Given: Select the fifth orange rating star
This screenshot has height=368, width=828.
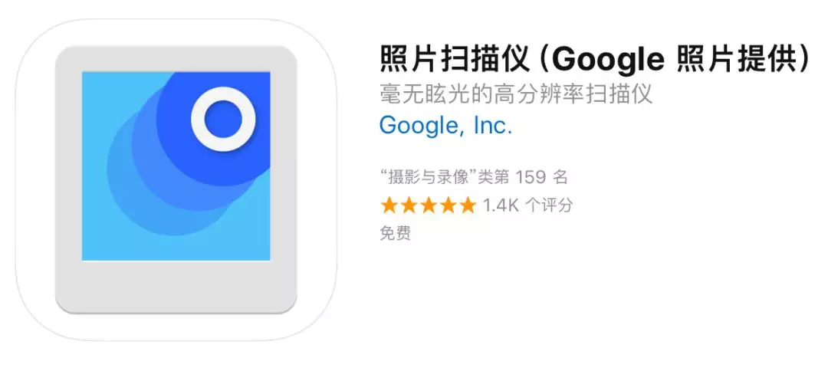Looking at the screenshot, I should 468,205.
